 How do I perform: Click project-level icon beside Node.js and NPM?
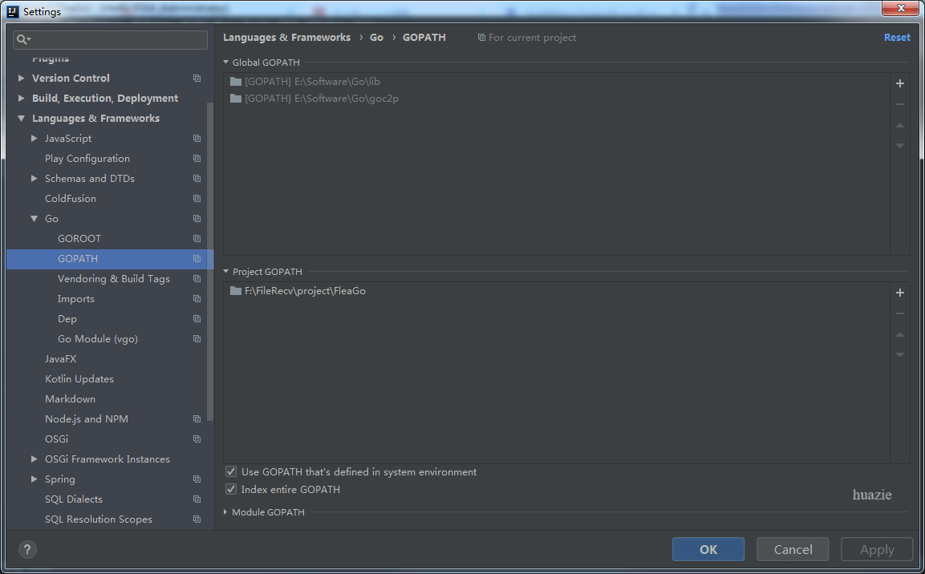pyautogui.click(x=197, y=419)
